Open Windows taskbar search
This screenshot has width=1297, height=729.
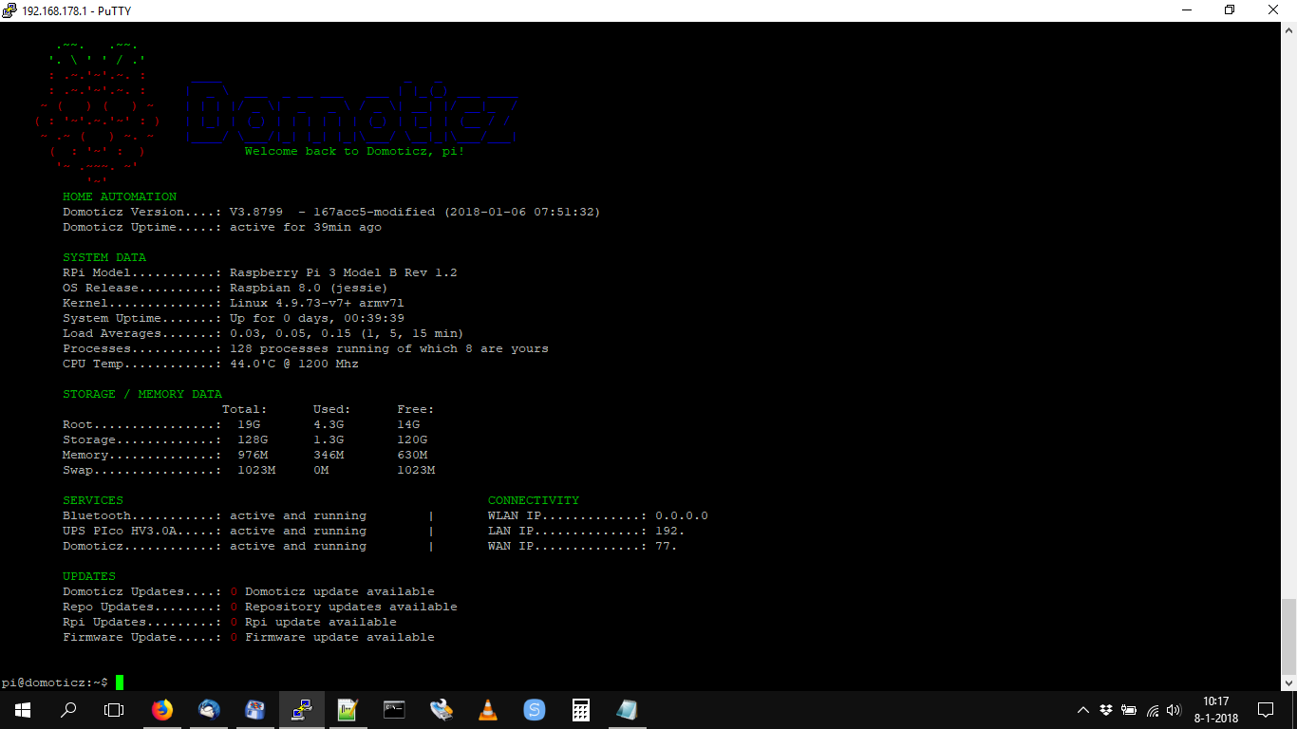(68, 709)
